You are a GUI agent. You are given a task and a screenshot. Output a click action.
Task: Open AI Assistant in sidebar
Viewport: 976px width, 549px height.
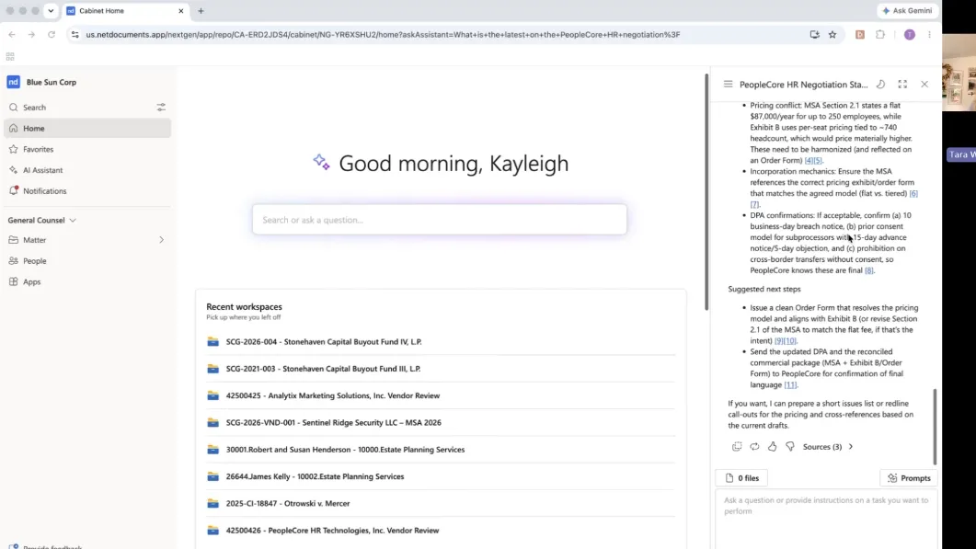coord(87,170)
